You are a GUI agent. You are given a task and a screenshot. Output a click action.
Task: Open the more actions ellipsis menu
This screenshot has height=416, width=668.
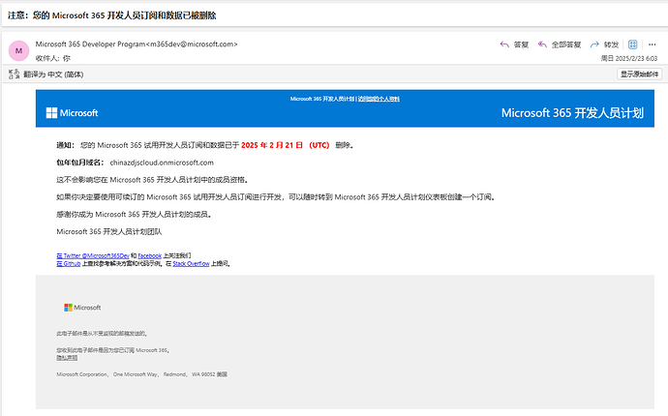(653, 45)
